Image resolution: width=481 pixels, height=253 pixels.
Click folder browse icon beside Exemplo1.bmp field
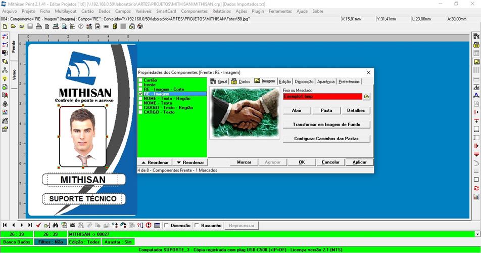point(367,97)
